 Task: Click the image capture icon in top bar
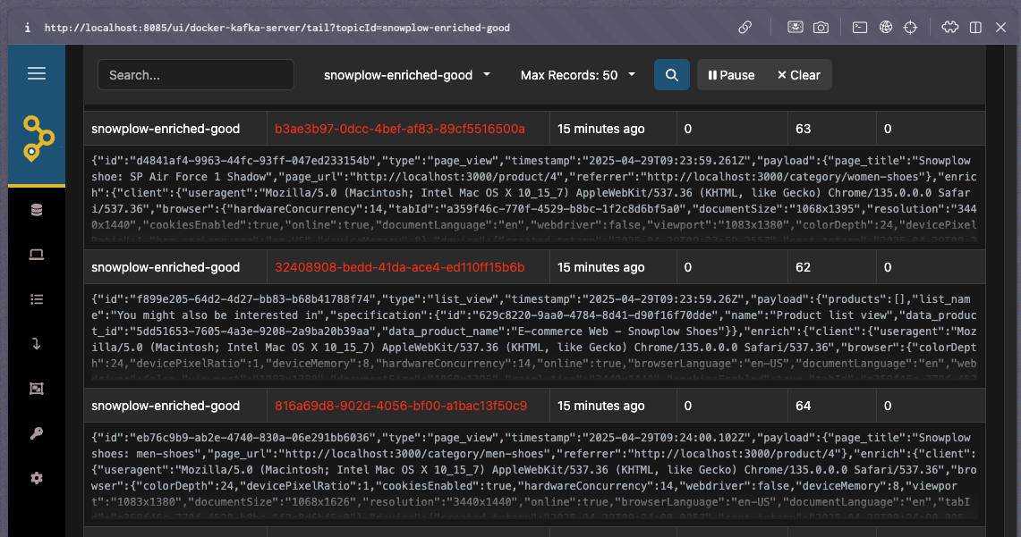point(795,28)
